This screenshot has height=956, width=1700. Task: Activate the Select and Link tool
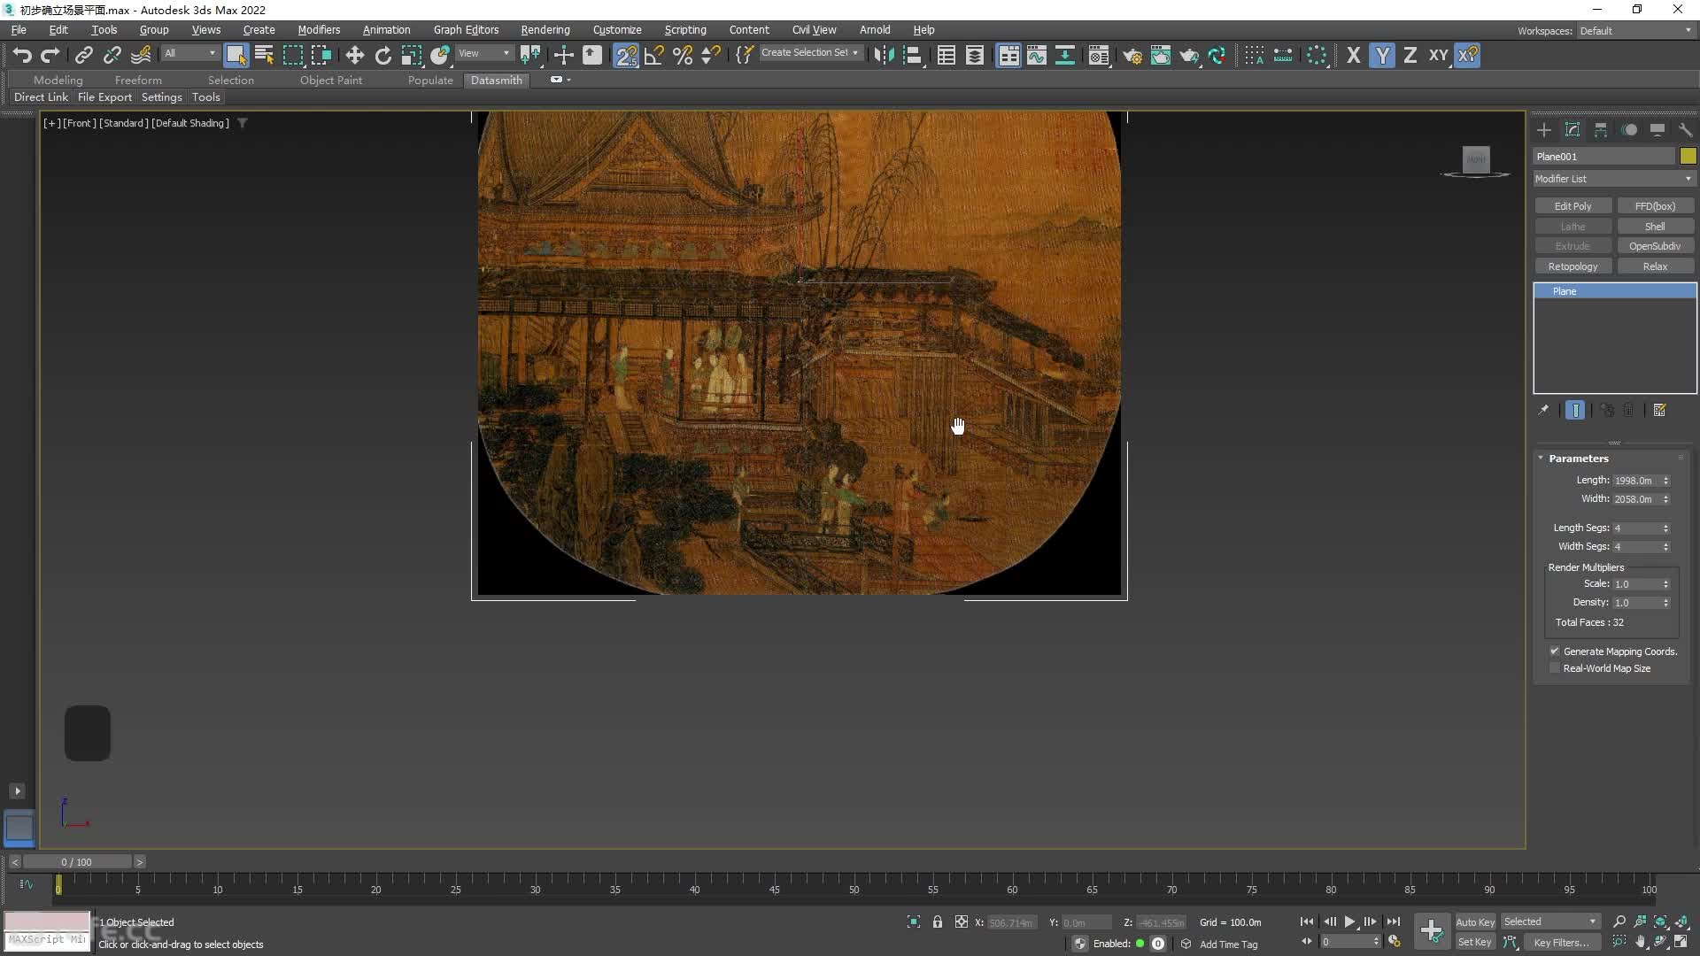pyautogui.click(x=83, y=55)
